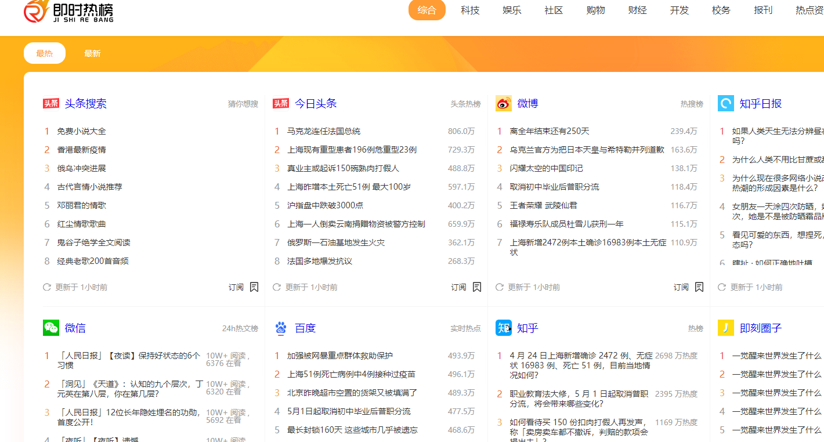Go to the 开发 tab
Viewport: 824px width, 442px height.
[x=679, y=10]
